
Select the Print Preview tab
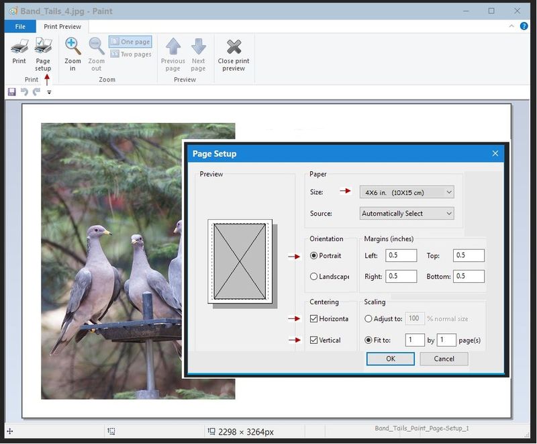tap(62, 26)
